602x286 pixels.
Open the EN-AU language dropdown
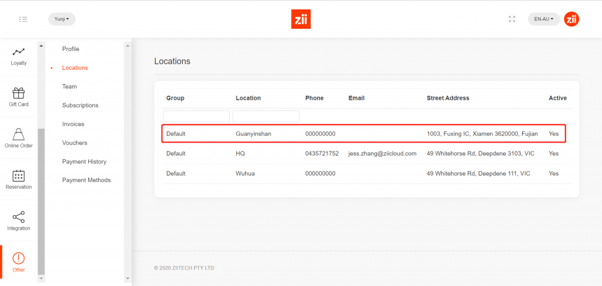point(543,19)
